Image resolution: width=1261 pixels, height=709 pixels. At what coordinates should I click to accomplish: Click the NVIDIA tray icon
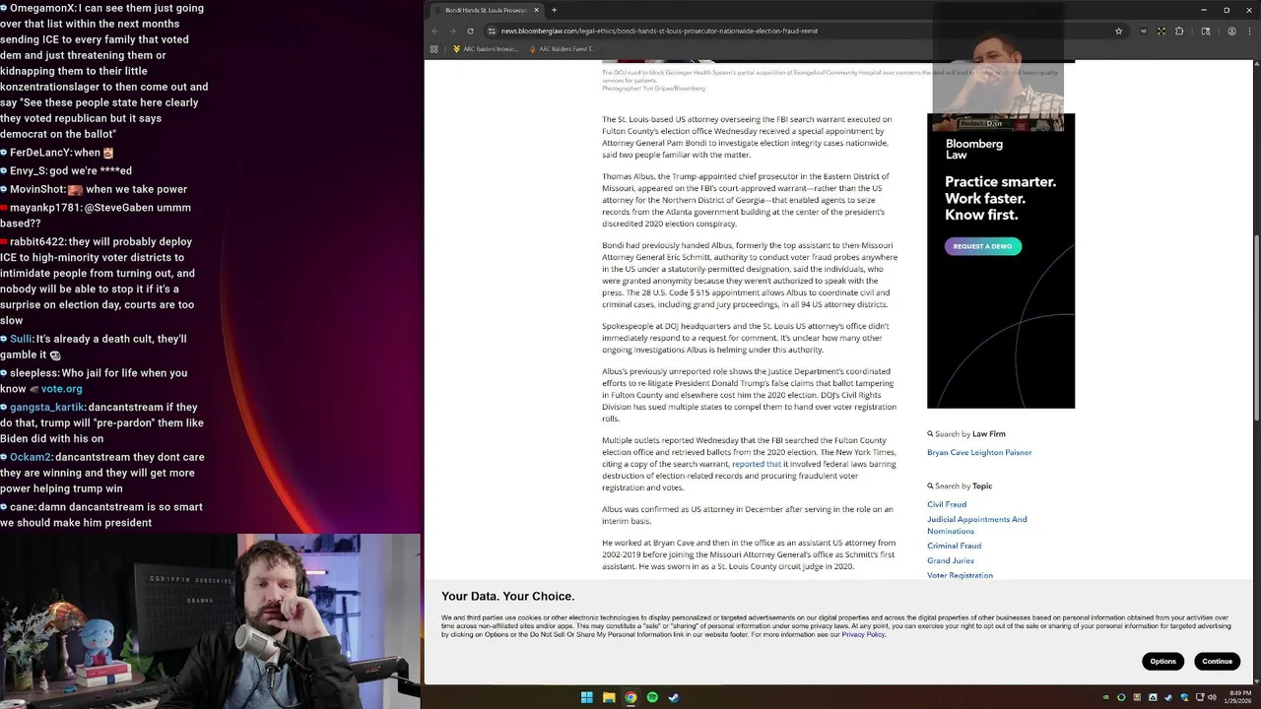click(x=1105, y=697)
